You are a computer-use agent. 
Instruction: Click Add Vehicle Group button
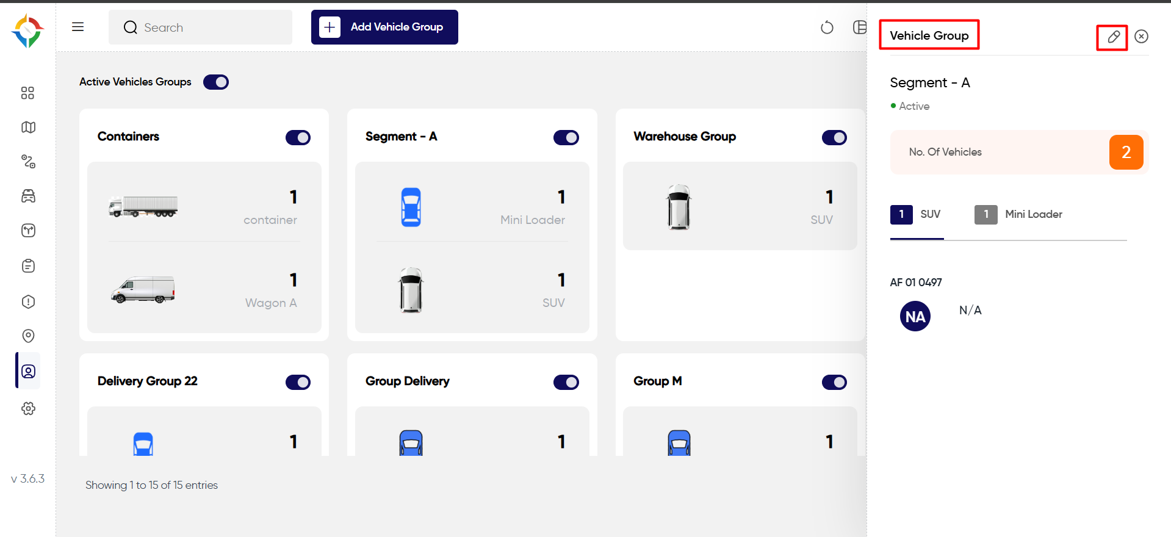point(384,27)
